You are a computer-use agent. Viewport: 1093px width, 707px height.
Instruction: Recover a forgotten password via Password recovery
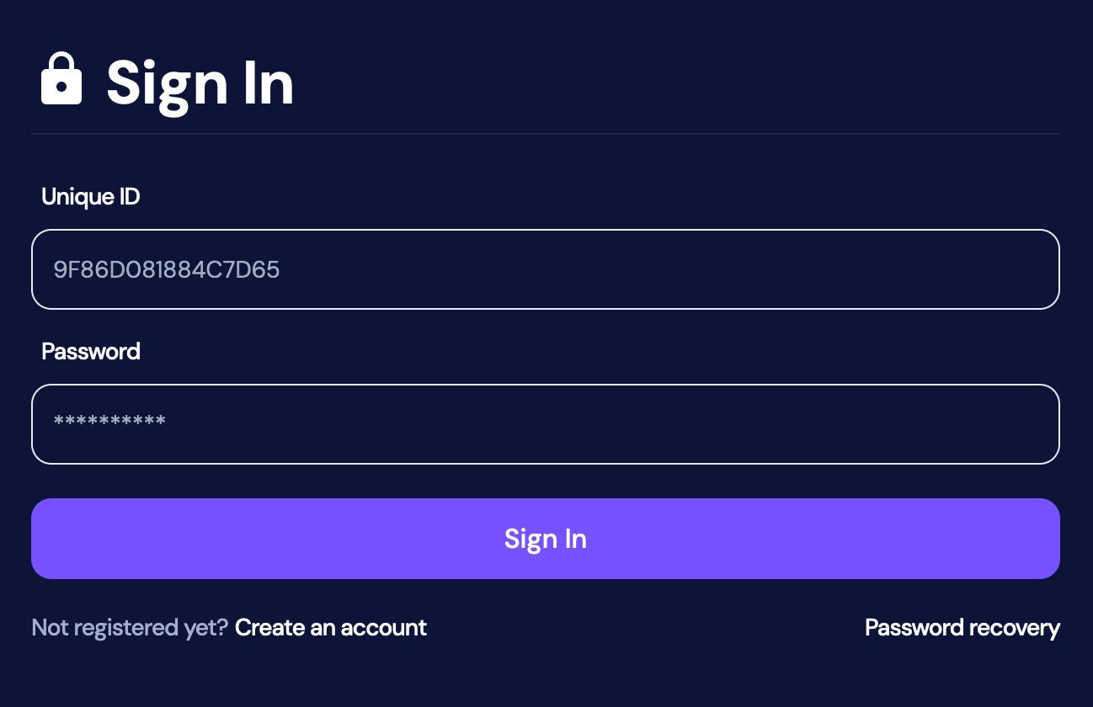point(962,628)
